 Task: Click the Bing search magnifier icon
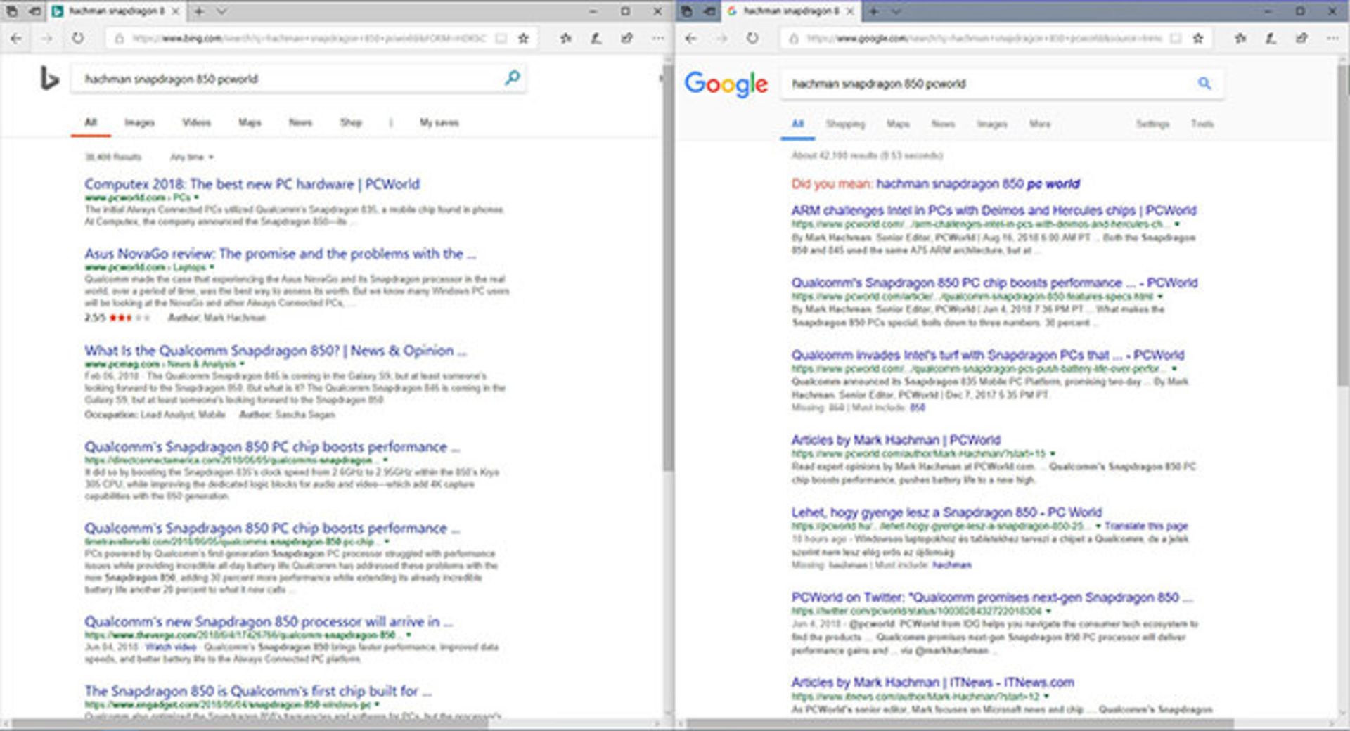click(513, 78)
